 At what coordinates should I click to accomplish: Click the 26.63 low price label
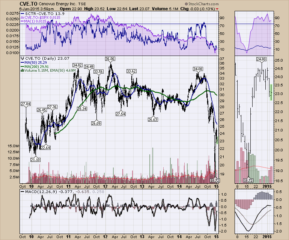(x=153, y=120)
